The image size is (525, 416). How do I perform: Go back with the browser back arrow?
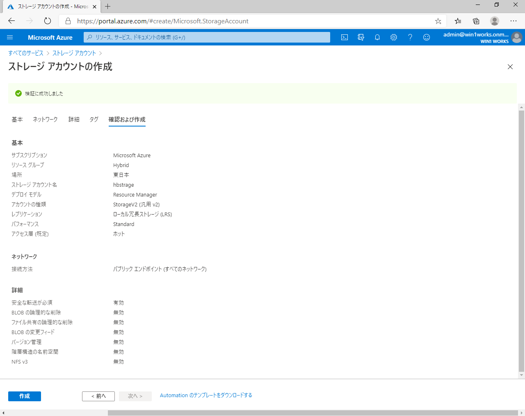(11, 21)
